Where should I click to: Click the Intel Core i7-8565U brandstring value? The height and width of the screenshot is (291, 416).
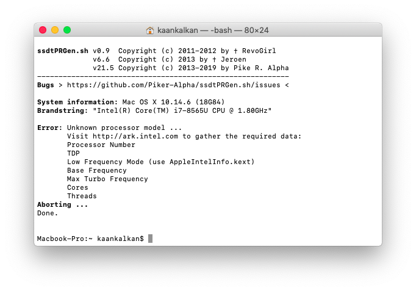click(182, 110)
